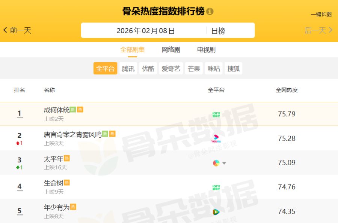Viewport: 338px width, 223px height.
Task: Go to 前一天 previous day
Action: 17,30
